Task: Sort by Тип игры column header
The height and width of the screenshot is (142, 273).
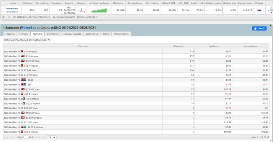Action: click(83, 46)
